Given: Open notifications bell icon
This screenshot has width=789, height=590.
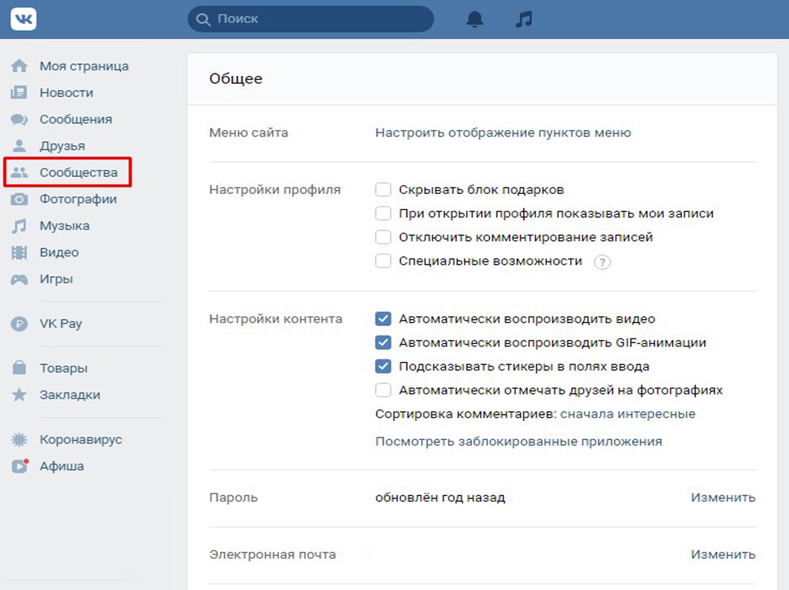Looking at the screenshot, I should [x=474, y=19].
